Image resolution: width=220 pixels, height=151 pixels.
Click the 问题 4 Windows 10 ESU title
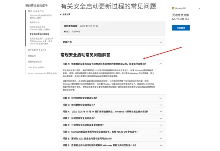(x=105, y=111)
